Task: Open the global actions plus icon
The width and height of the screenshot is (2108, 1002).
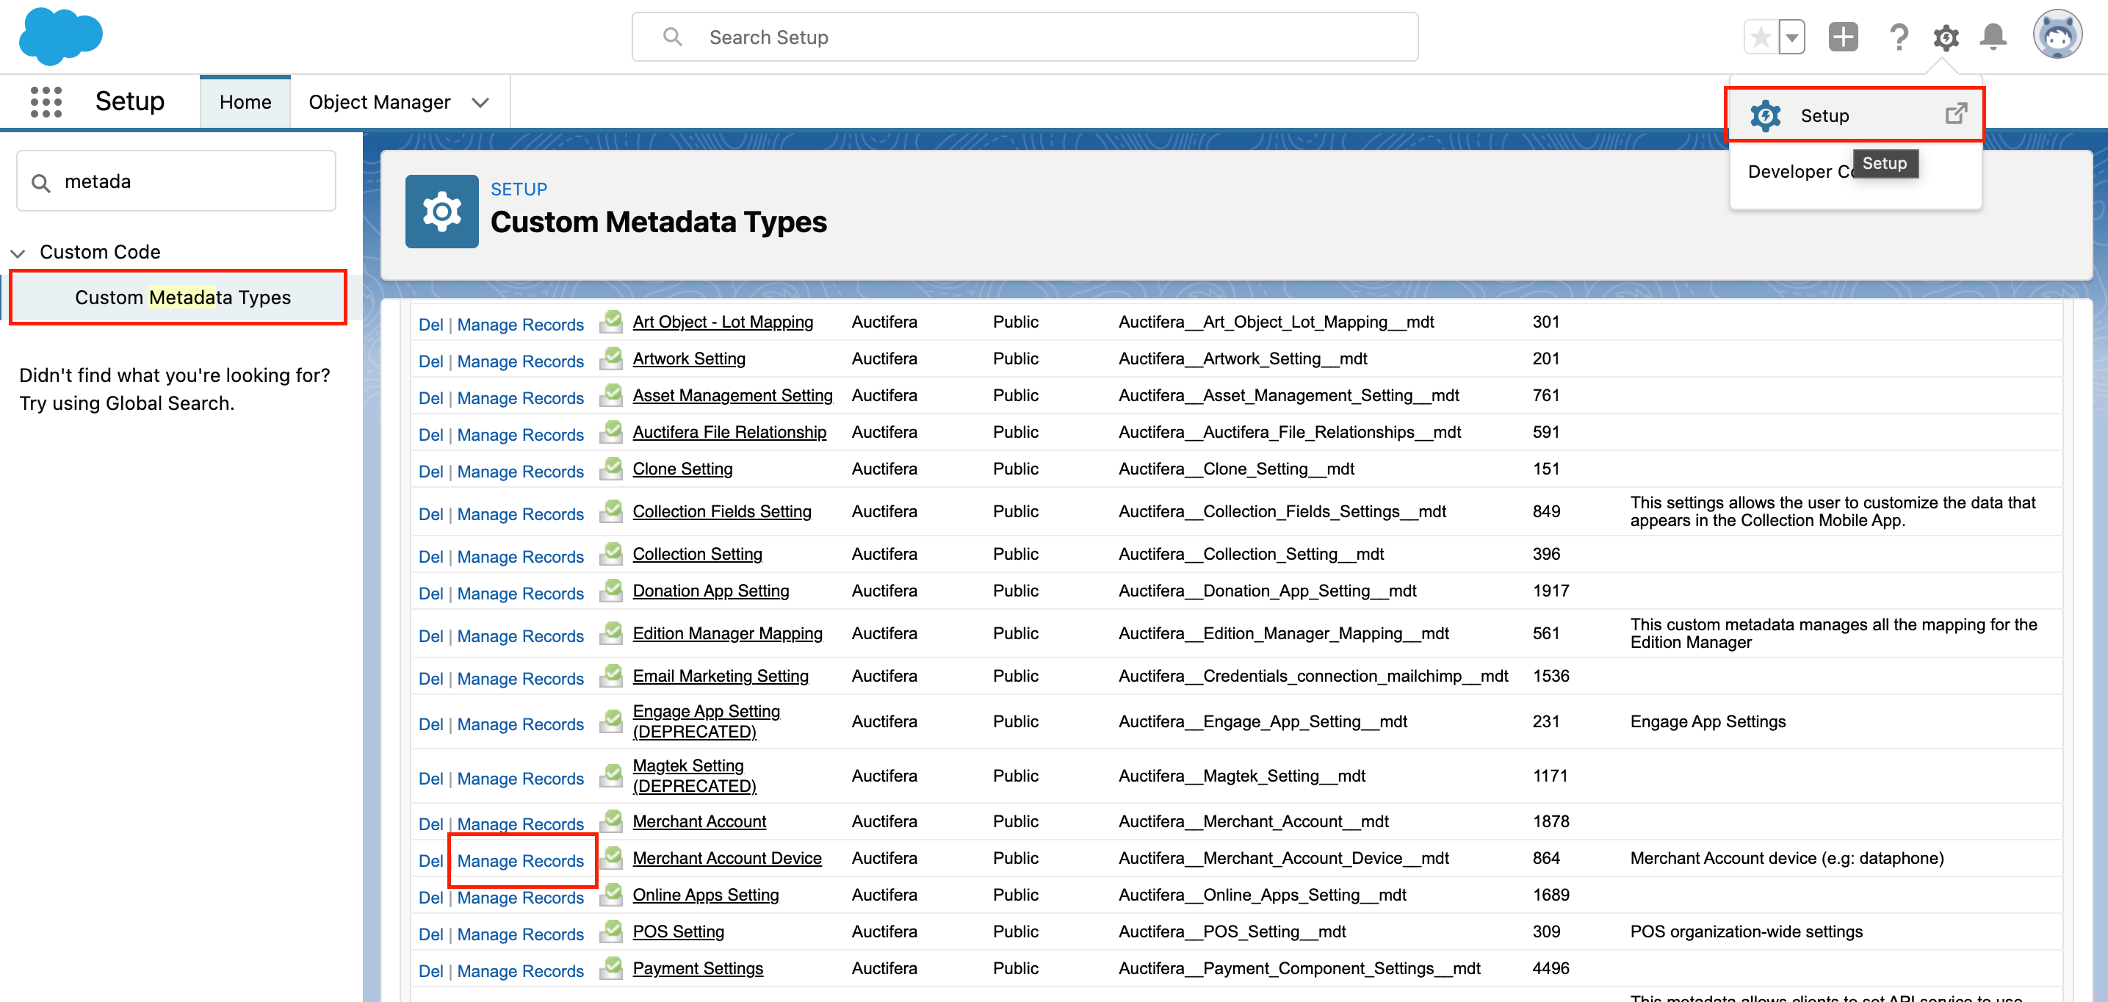Action: click(x=1843, y=37)
